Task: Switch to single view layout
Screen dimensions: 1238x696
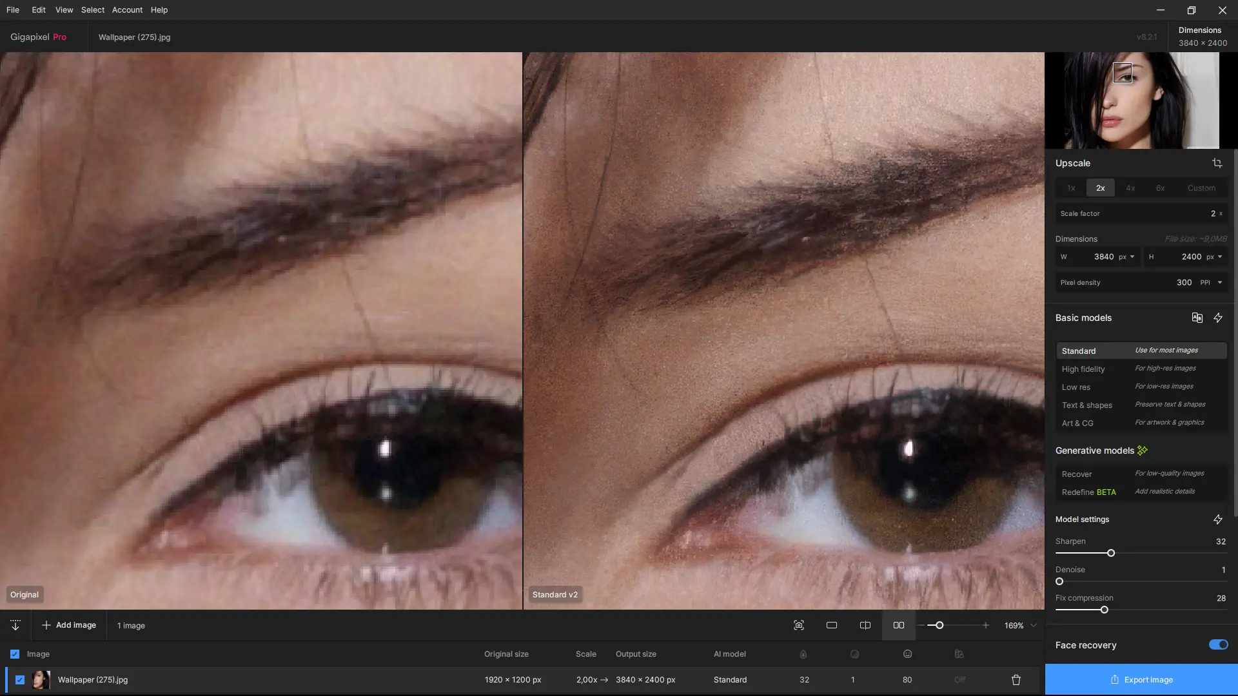Action: pyautogui.click(x=832, y=625)
